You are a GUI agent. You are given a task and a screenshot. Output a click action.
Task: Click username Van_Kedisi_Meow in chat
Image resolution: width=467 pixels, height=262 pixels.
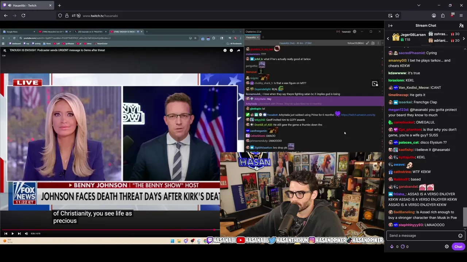[x=414, y=88]
